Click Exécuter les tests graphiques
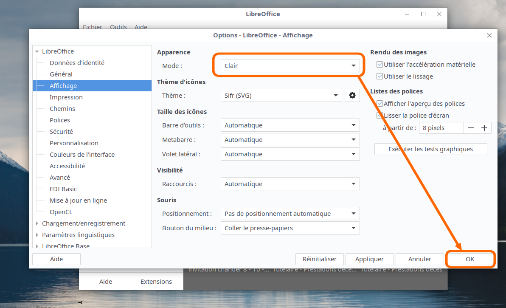Image resolution: width=506 pixels, height=308 pixels. click(x=430, y=149)
